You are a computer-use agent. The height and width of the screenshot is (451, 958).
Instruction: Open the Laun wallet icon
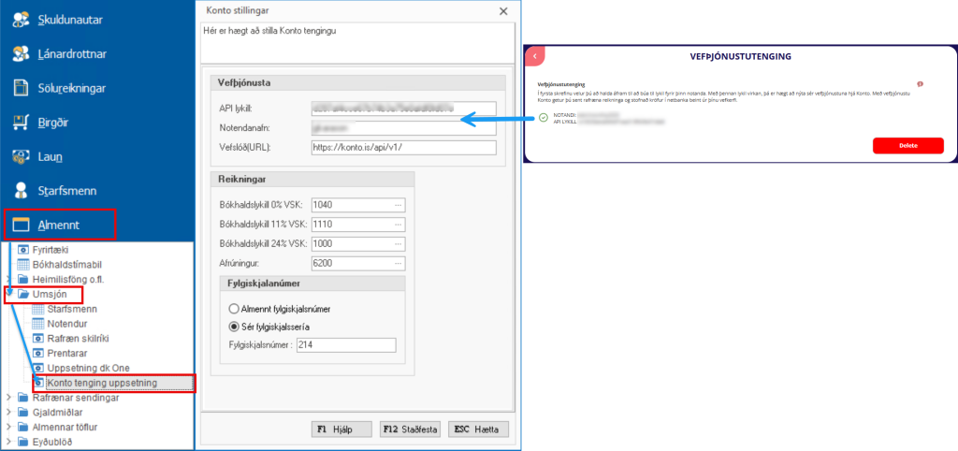tap(21, 156)
